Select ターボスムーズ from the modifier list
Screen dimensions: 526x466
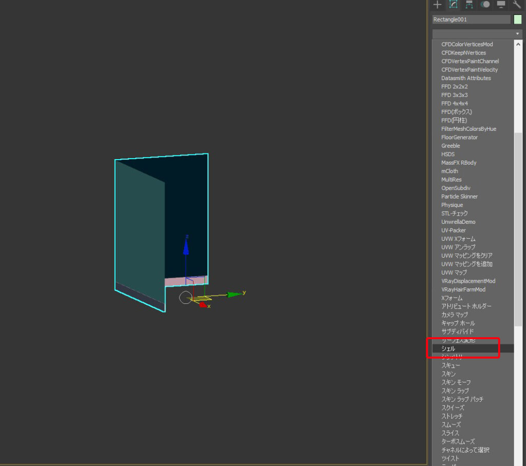click(x=458, y=441)
